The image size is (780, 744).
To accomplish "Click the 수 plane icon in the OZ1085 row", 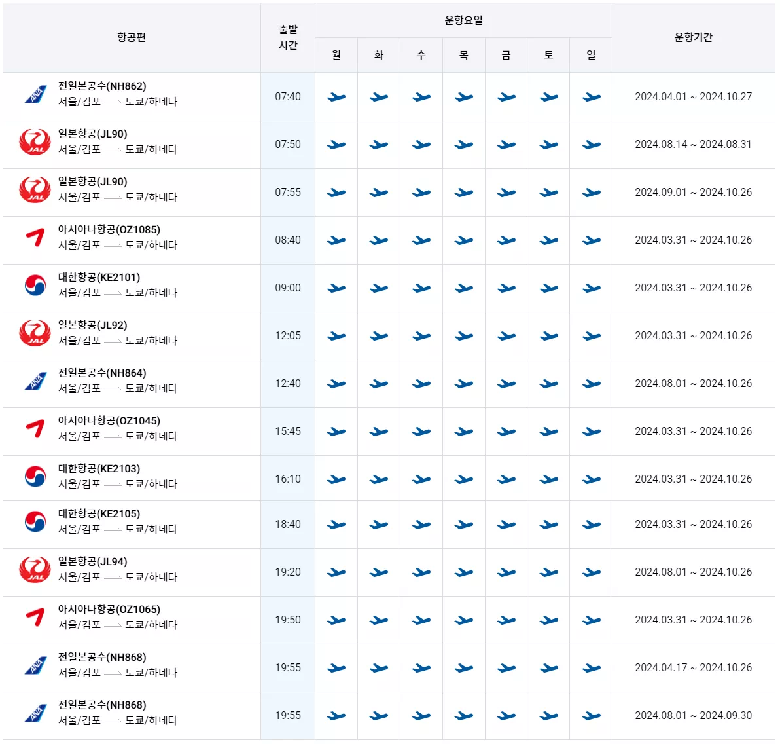I will (421, 240).
